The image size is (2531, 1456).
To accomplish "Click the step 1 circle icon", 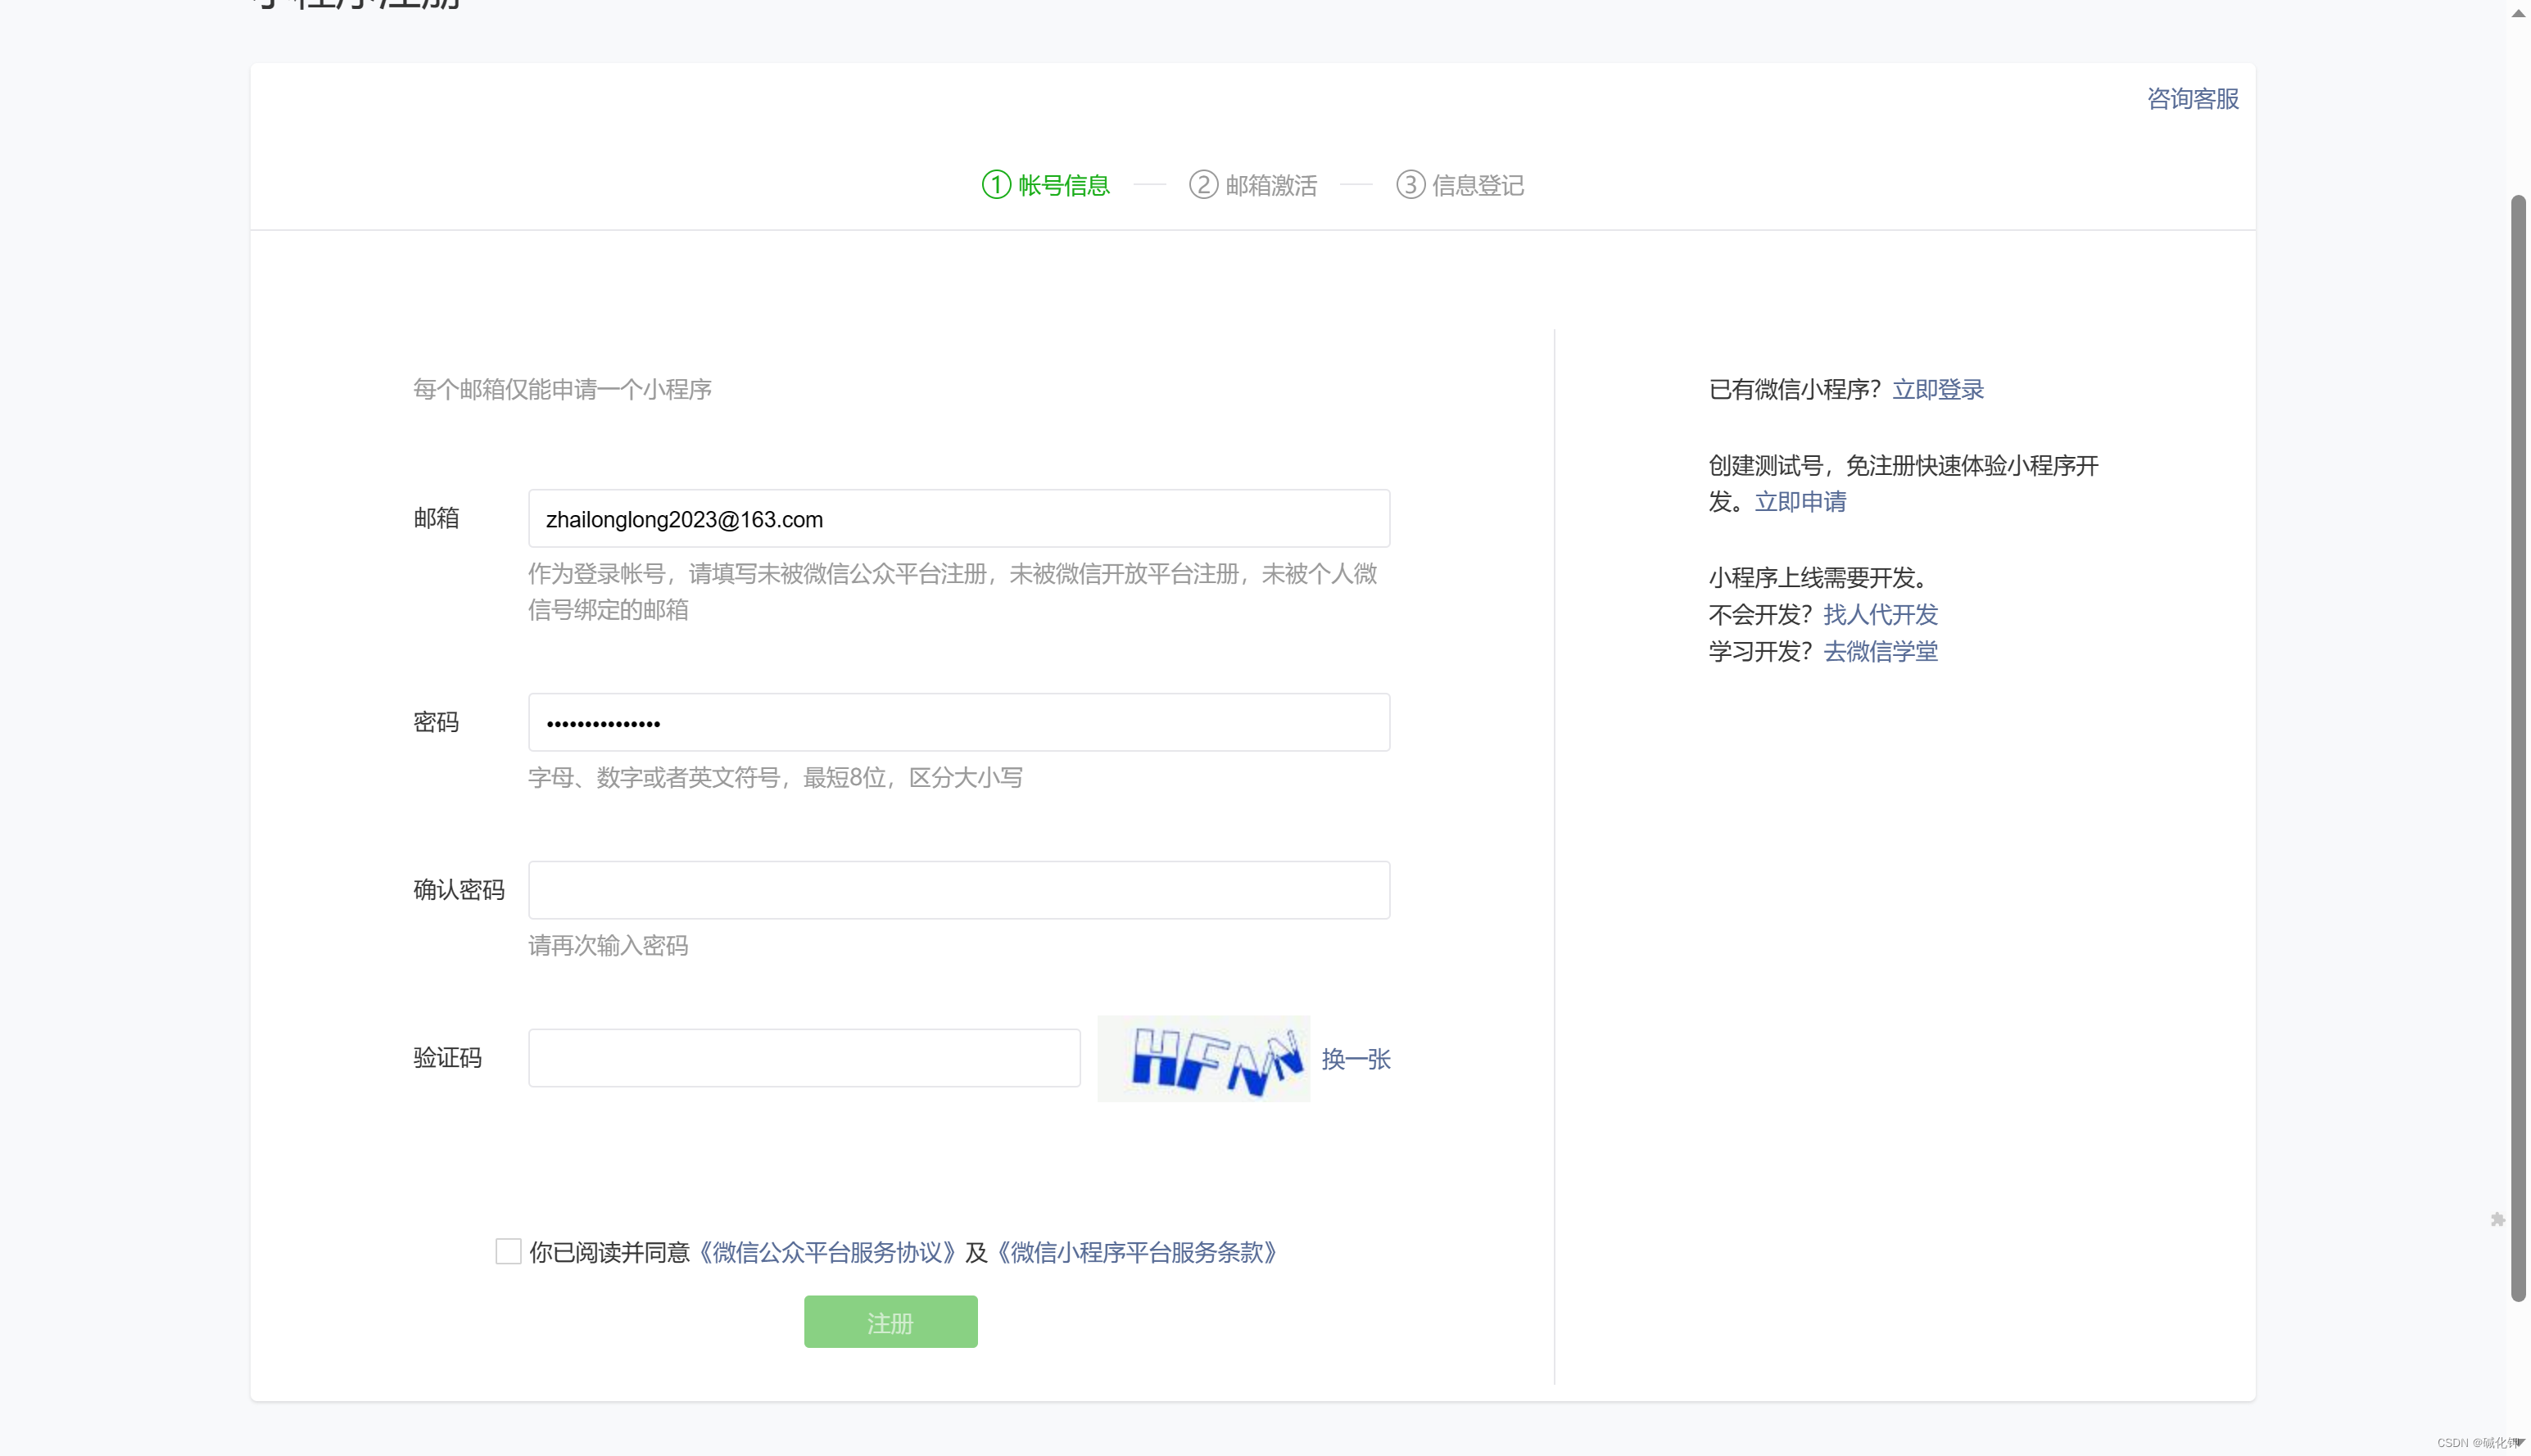I will (x=996, y=185).
